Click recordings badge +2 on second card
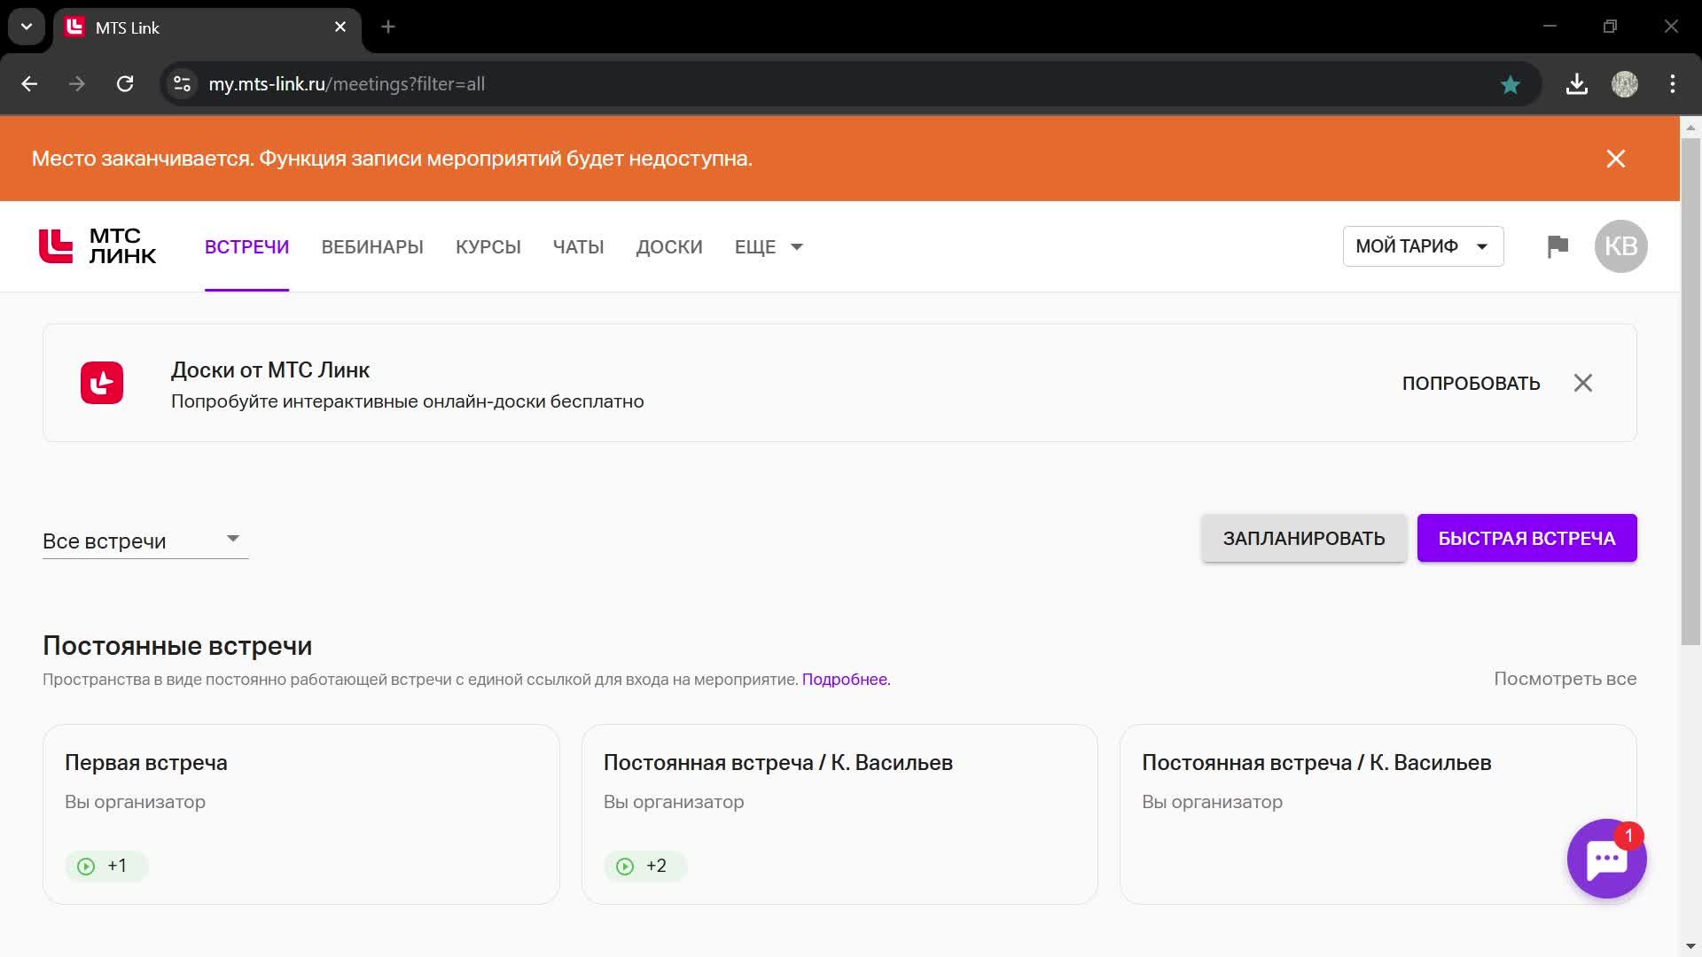 coord(645,866)
